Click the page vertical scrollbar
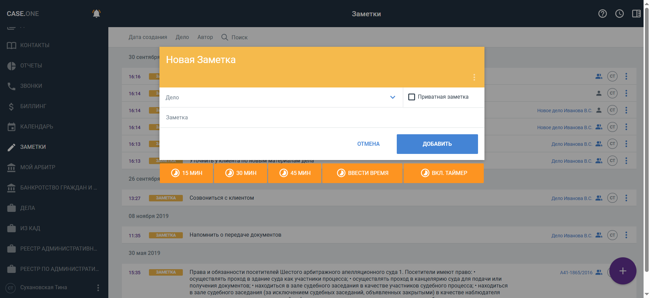The width and height of the screenshot is (650, 298). [x=647, y=136]
